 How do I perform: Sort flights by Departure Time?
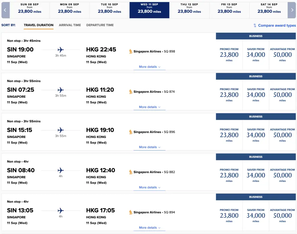100,25
